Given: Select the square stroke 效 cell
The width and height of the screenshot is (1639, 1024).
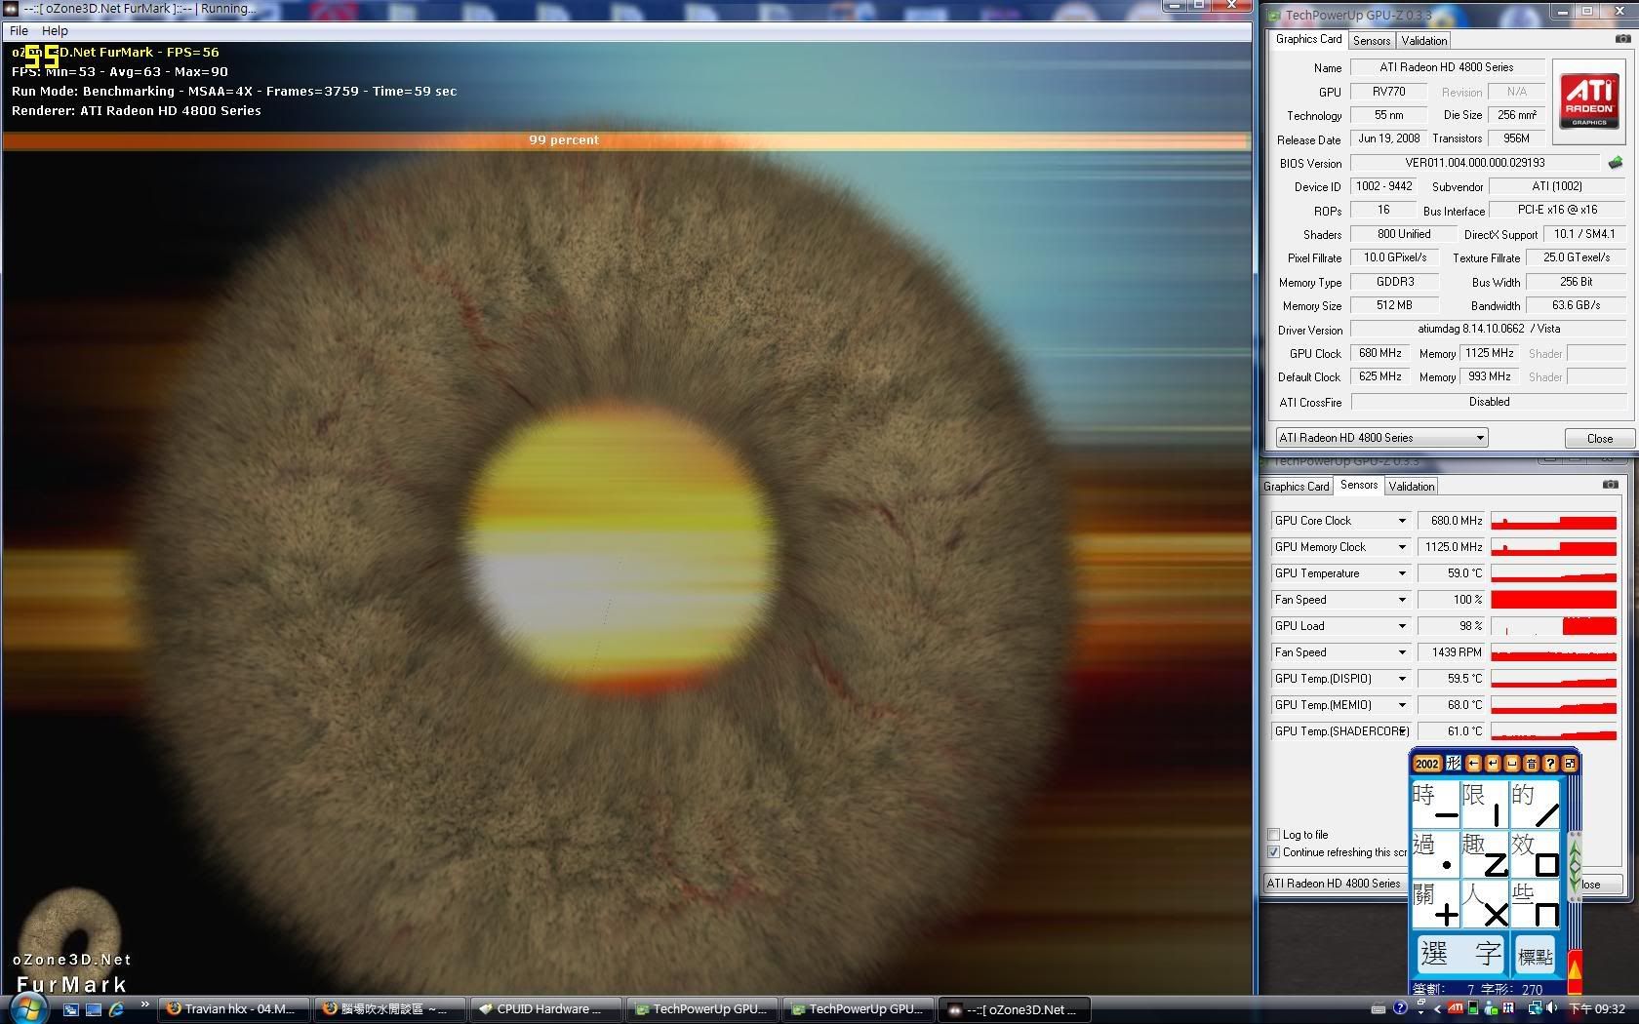Looking at the screenshot, I should (1535, 854).
